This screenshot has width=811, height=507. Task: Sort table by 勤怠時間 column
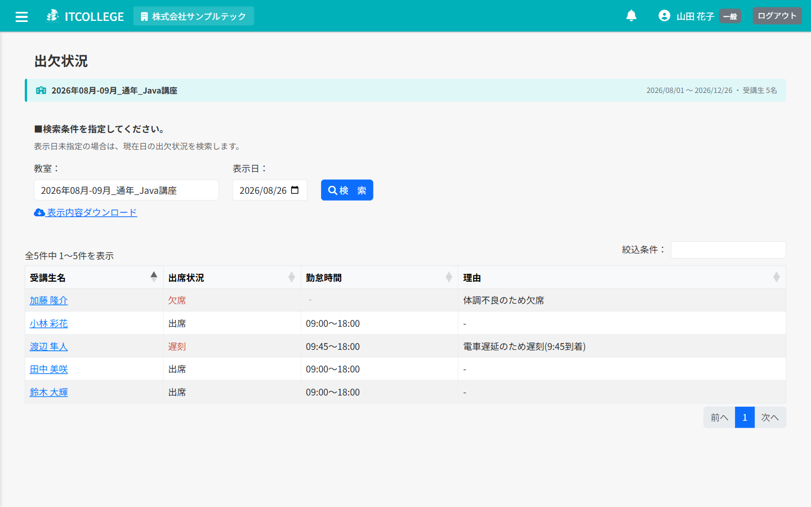[x=380, y=277]
